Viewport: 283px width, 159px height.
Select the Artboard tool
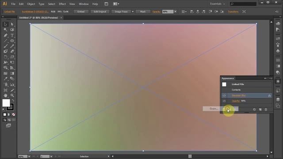(5, 90)
